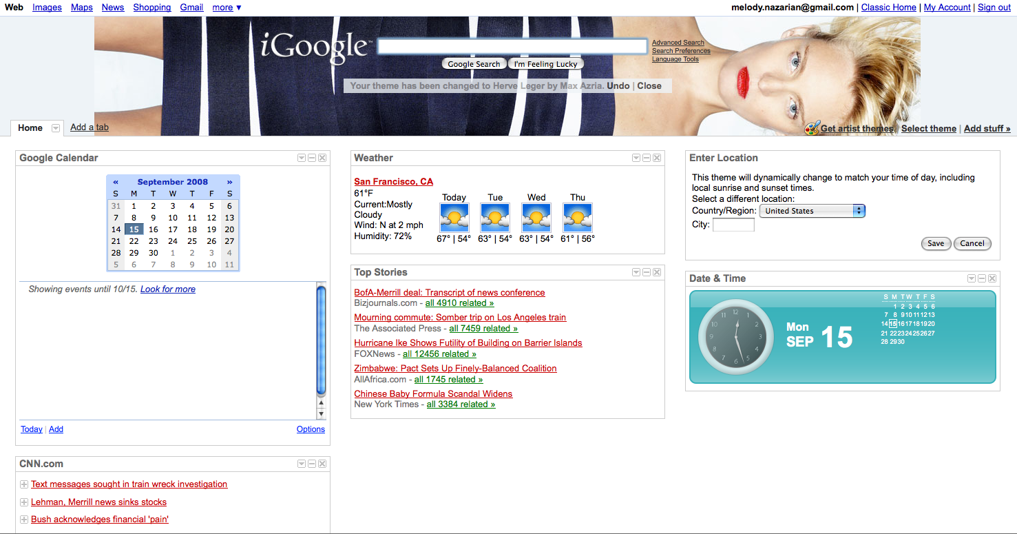Click Tuesday's weather forecast icon
1017x534 pixels.
[495, 218]
